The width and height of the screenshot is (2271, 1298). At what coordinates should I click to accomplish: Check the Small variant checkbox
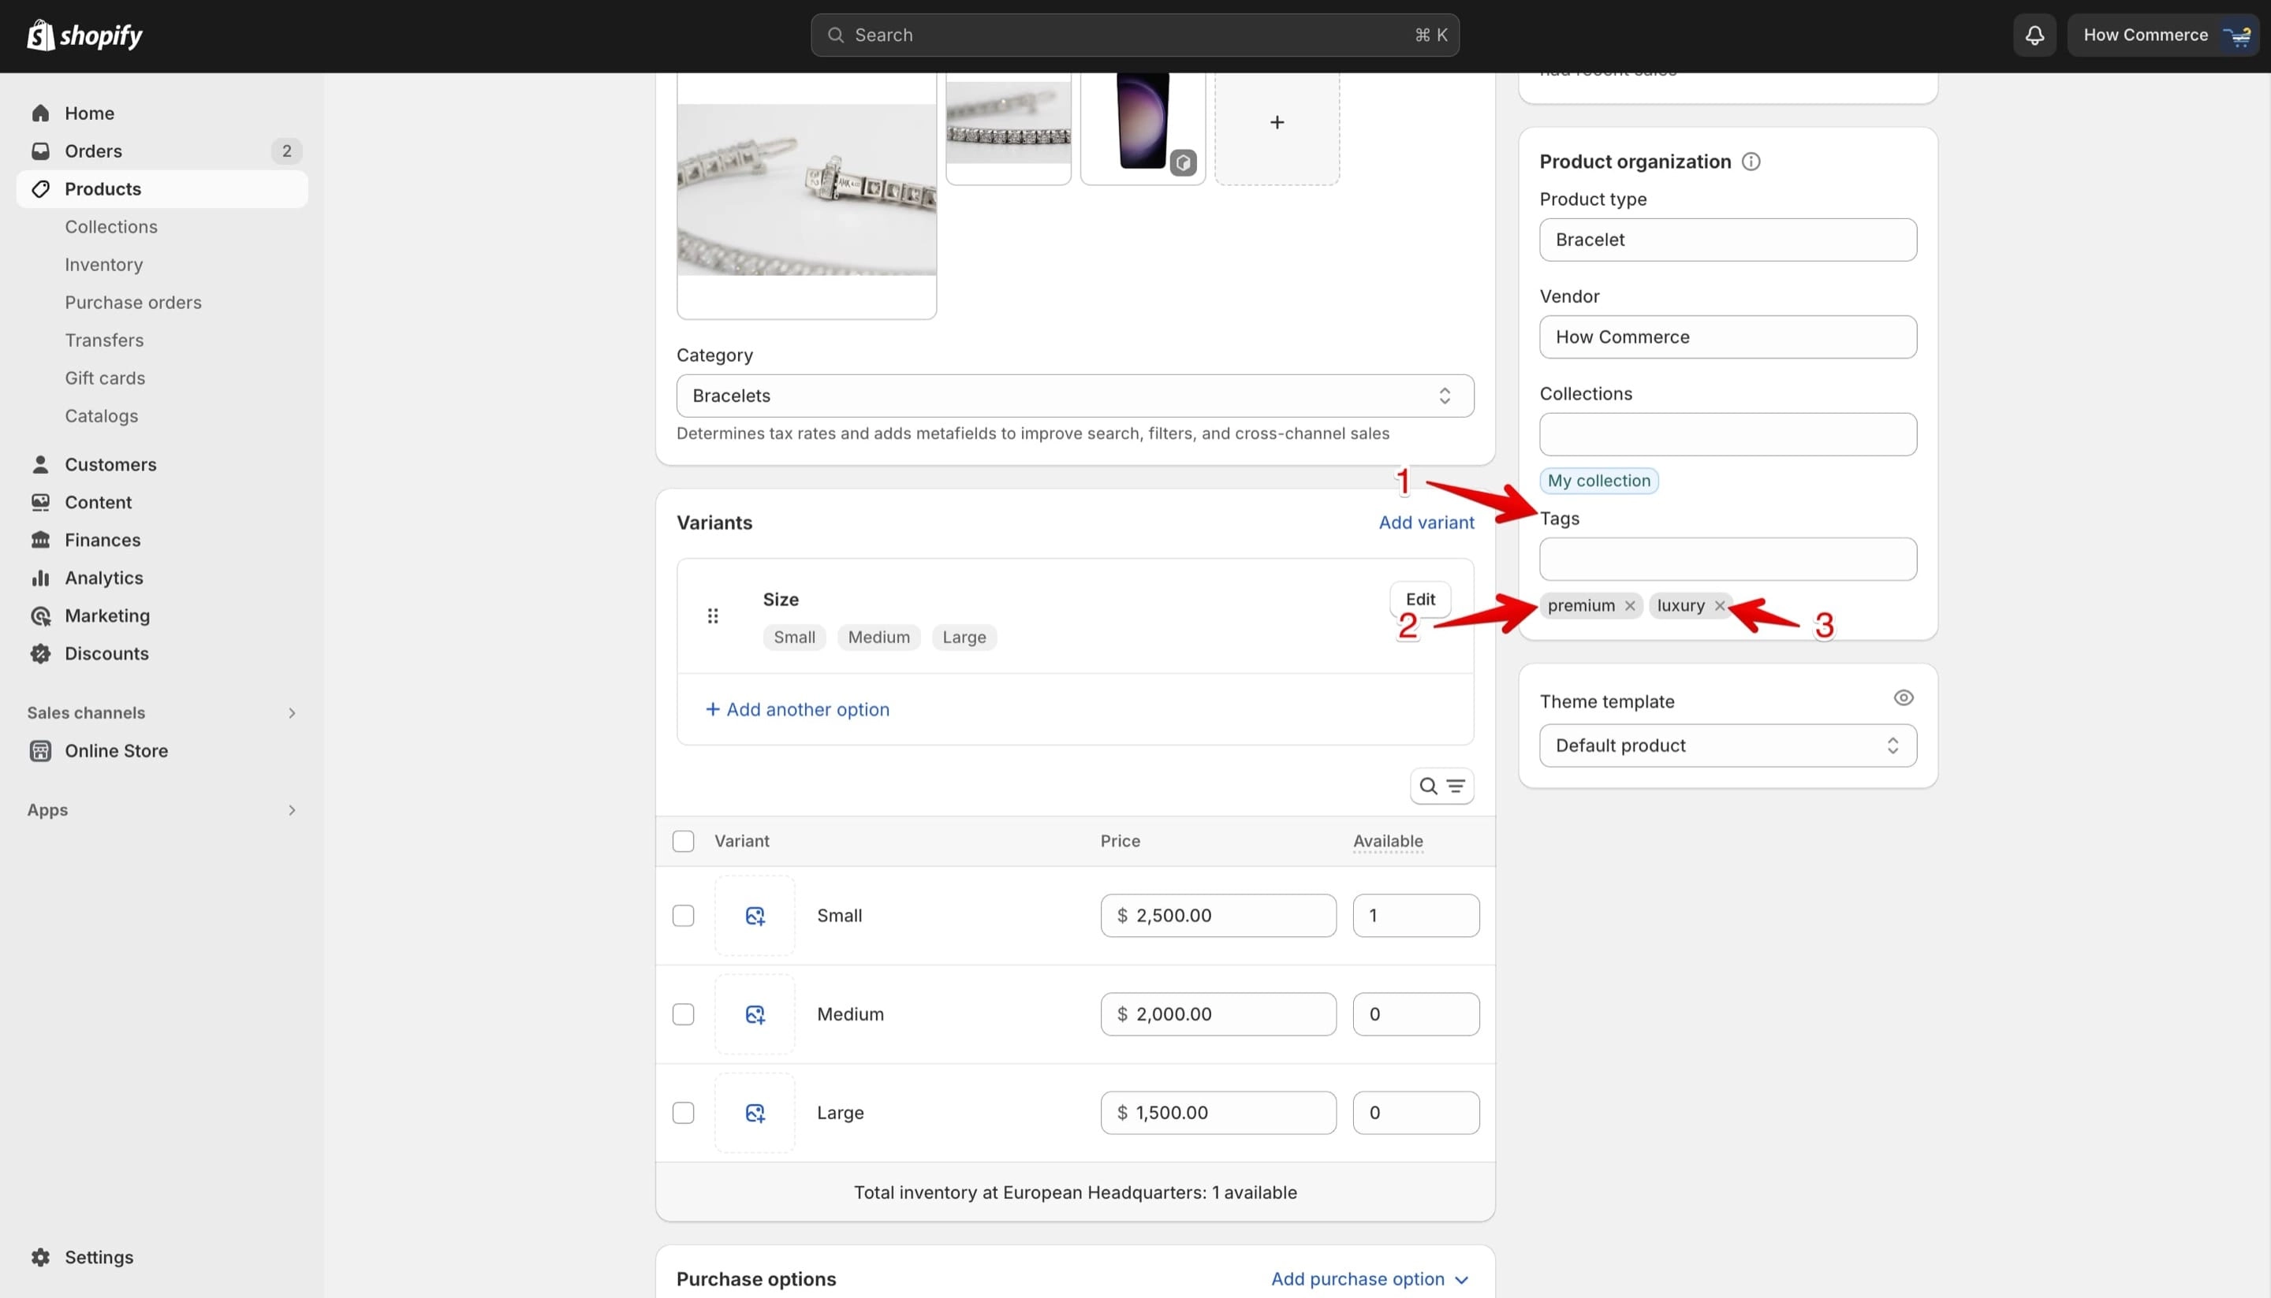pyautogui.click(x=683, y=916)
